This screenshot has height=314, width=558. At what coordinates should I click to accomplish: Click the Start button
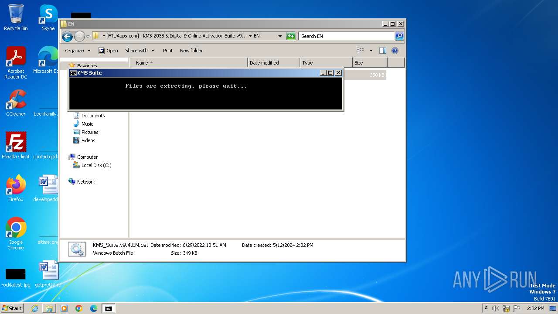pyautogui.click(x=12, y=308)
